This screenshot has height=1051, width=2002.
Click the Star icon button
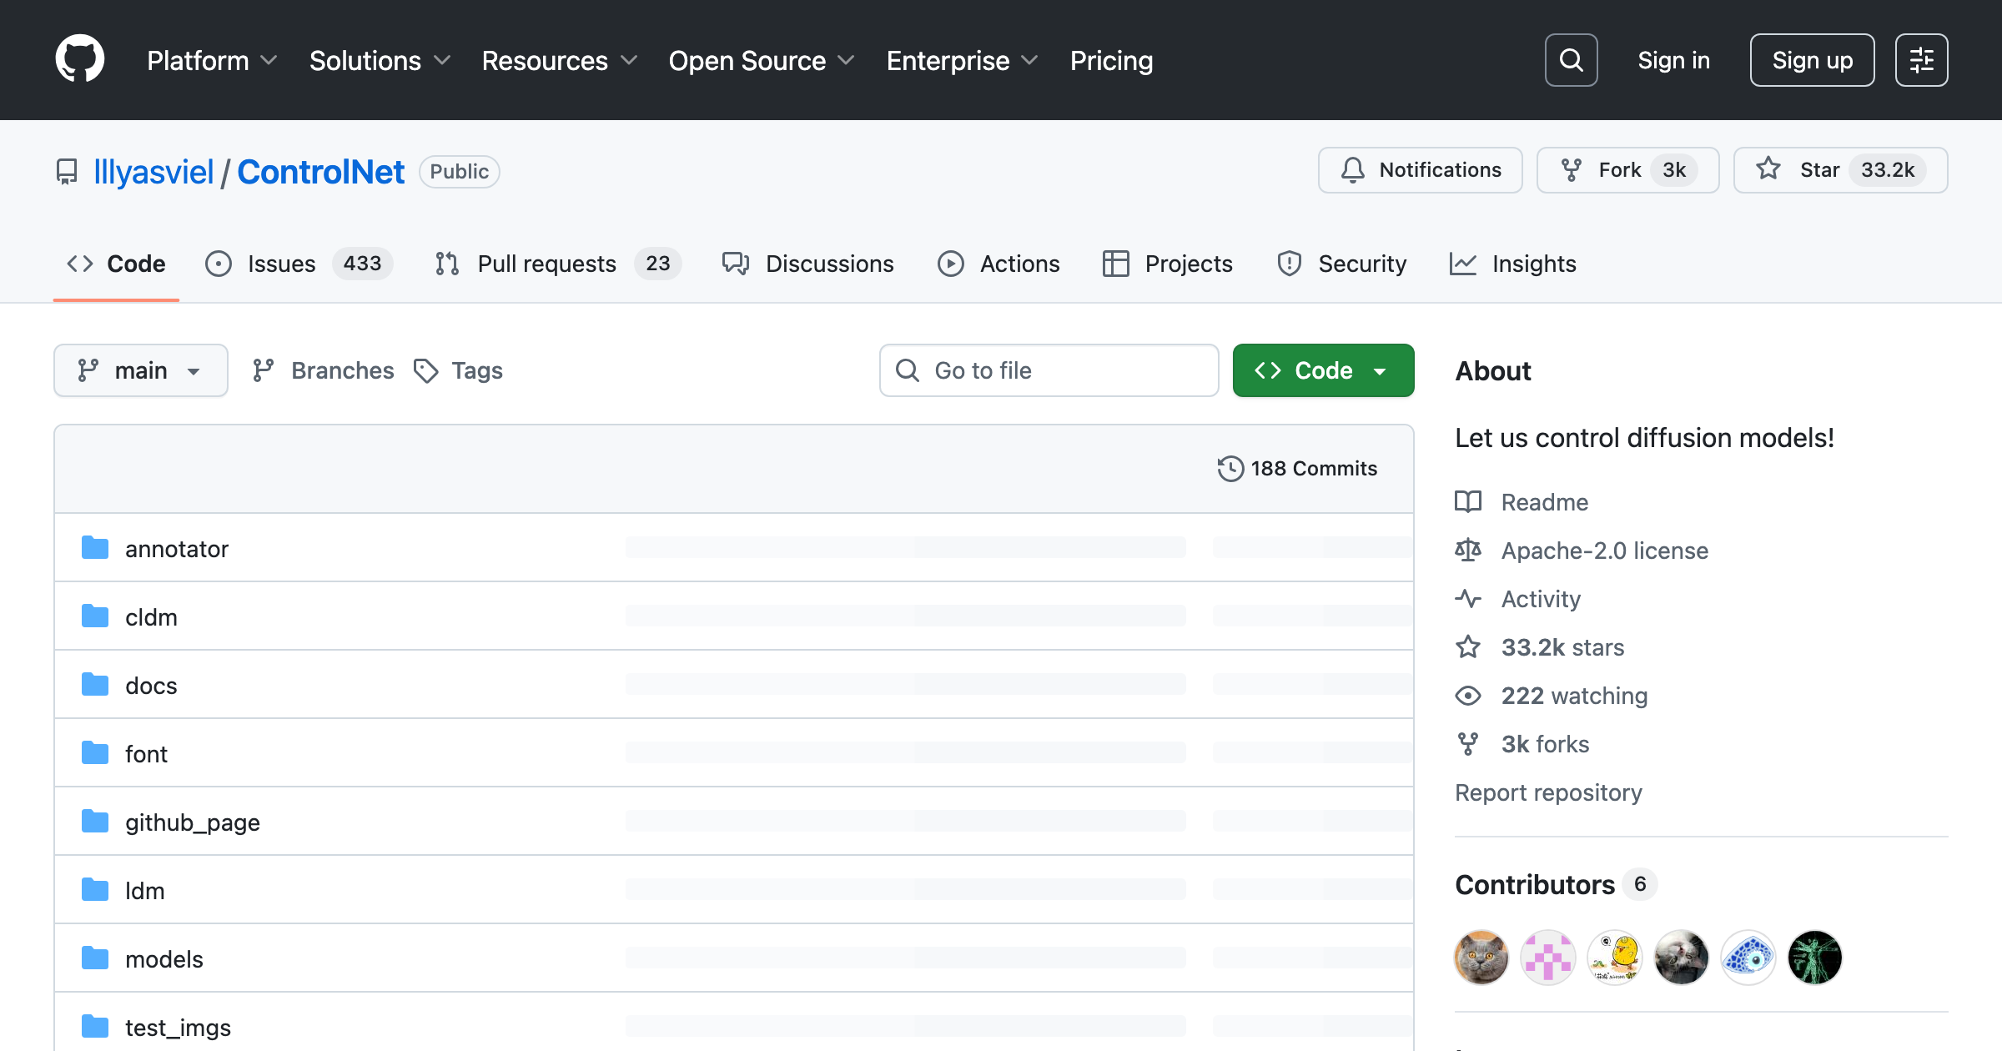coord(1768,169)
